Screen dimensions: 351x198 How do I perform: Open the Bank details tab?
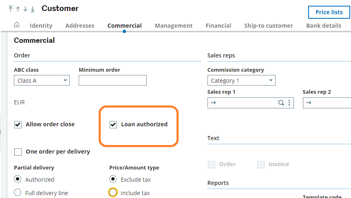(x=323, y=26)
